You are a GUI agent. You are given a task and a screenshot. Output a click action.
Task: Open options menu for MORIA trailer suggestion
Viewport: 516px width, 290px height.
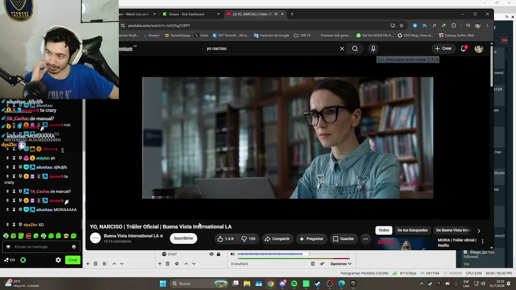pyautogui.click(x=482, y=242)
